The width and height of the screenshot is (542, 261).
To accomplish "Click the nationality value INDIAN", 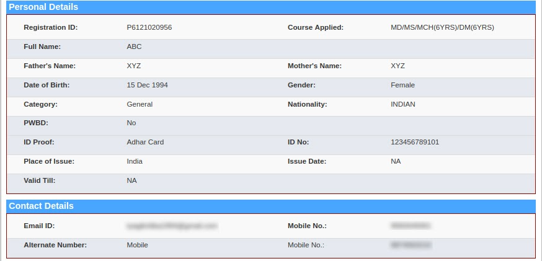I will 403,104.
